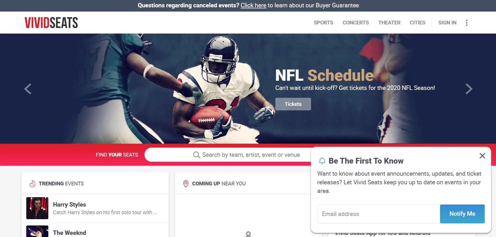Image resolution: width=496 pixels, height=237 pixels.
Task: Click the search magnifier icon
Action: pos(197,155)
